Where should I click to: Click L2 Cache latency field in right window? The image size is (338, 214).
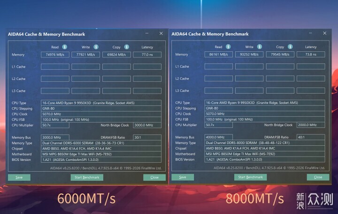tap(311, 79)
